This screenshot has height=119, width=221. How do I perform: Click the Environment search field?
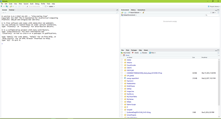[x=212, y=15]
